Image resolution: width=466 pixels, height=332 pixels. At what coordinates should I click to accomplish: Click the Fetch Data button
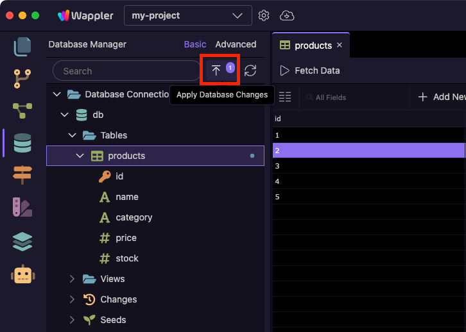tap(310, 71)
